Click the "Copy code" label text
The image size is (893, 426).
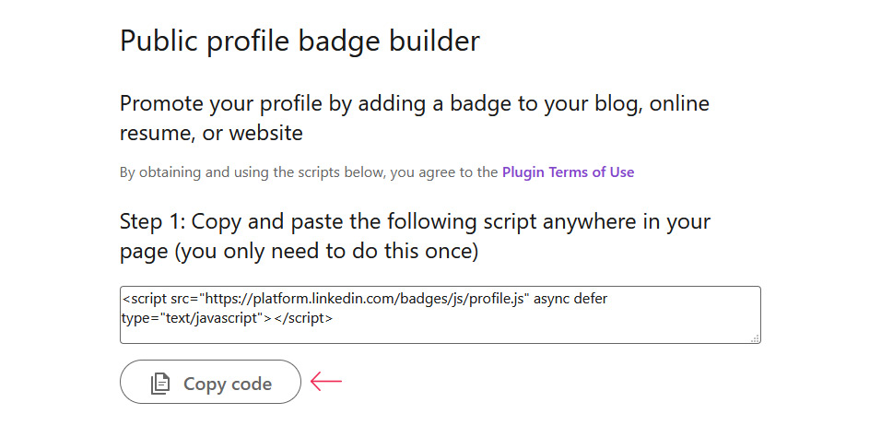click(x=228, y=384)
